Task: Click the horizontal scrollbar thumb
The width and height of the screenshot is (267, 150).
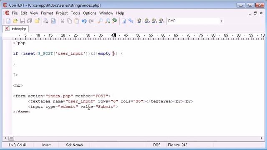Action: [x=11, y=138]
